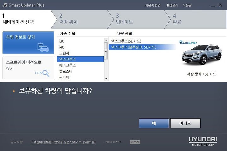Choose 싼타페 in the model list
This screenshot has width=227, height=151.
tap(80, 77)
